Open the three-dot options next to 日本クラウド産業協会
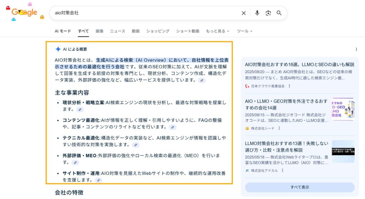 (x=289, y=86)
